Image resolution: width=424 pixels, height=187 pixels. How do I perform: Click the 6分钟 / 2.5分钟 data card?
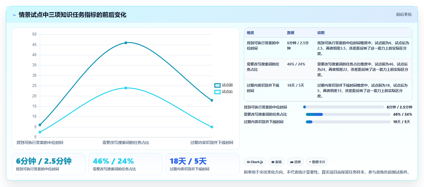tap(48, 164)
